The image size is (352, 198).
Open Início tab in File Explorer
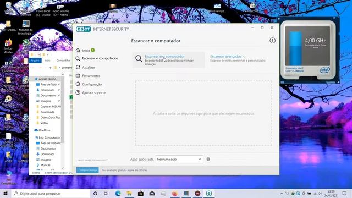coord(47,61)
